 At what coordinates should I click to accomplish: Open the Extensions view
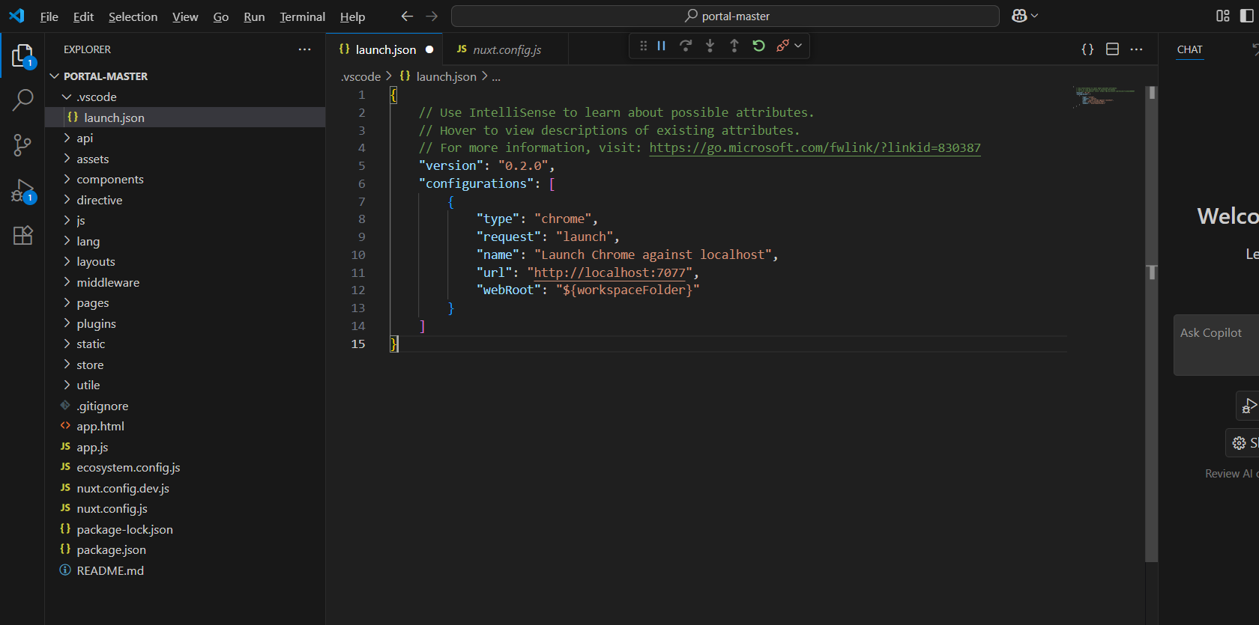[22, 236]
